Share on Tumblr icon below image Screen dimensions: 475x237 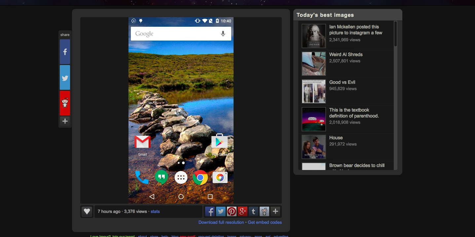253,212
